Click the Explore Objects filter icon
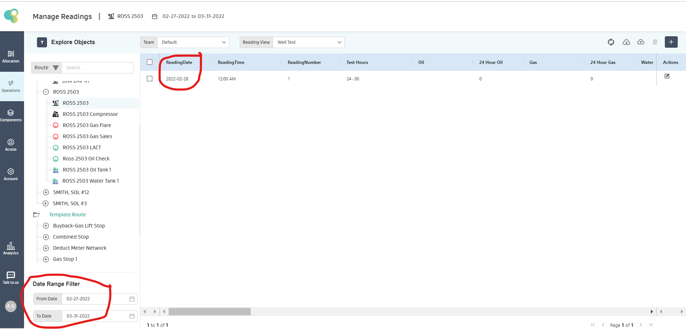Screen dimensions: 686x329 tap(42, 42)
